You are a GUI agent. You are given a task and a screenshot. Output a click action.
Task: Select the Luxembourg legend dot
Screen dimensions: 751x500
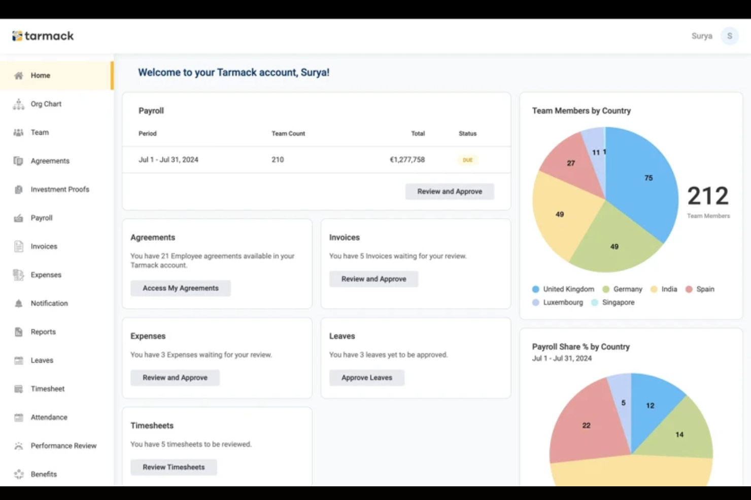(x=536, y=302)
